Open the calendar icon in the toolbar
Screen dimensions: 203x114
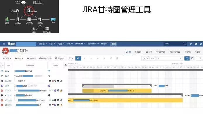[192, 58]
